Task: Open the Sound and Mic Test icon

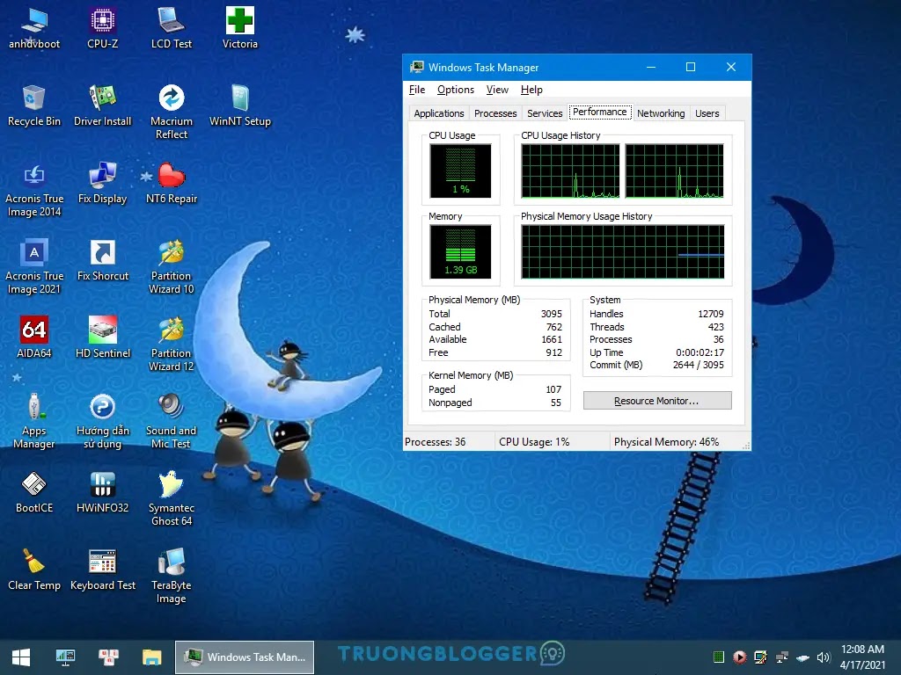Action: click(172, 423)
